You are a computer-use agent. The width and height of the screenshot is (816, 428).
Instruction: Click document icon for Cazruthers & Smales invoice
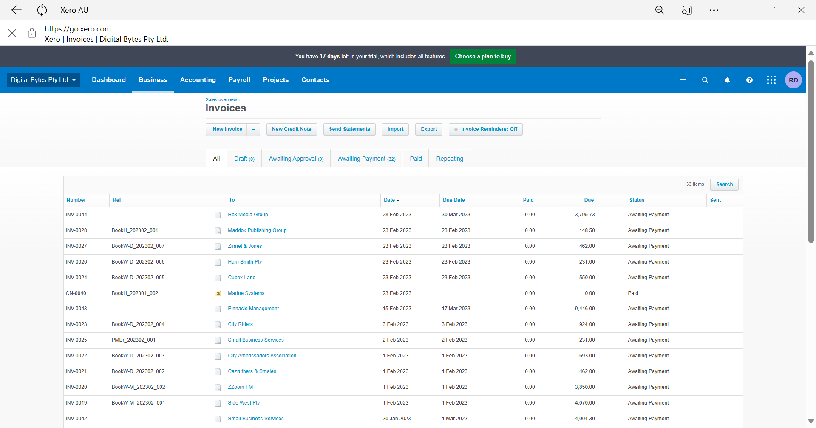[218, 372]
